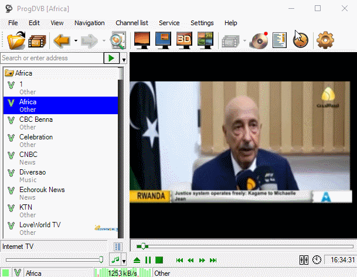The image size is (357, 277).
Task: Click the video playback area
Action: [x=243, y=145]
